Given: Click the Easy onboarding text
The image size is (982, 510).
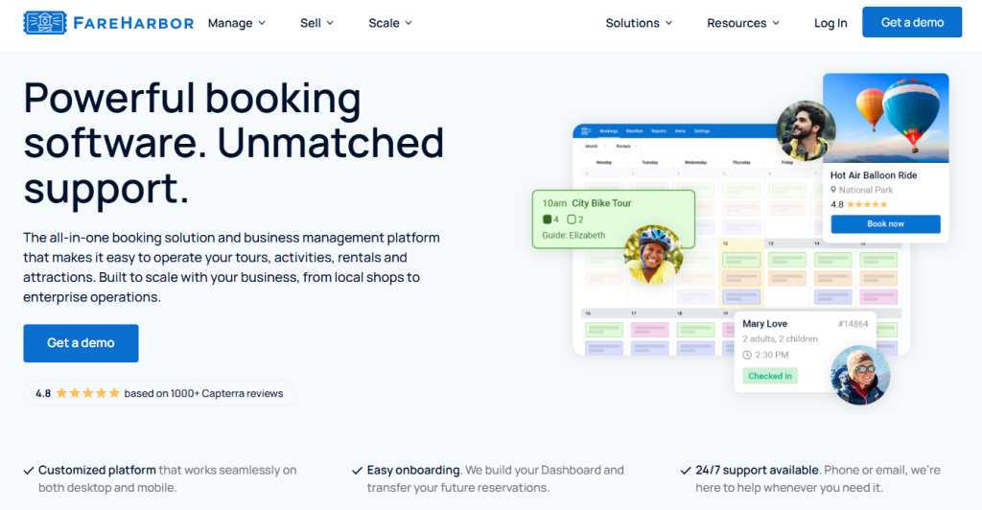Looking at the screenshot, I should point(413,470).
